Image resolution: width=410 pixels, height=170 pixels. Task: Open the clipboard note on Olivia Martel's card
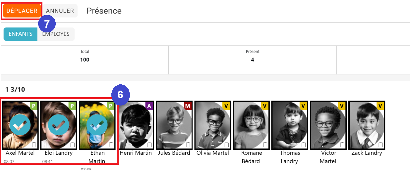point(227,145)
